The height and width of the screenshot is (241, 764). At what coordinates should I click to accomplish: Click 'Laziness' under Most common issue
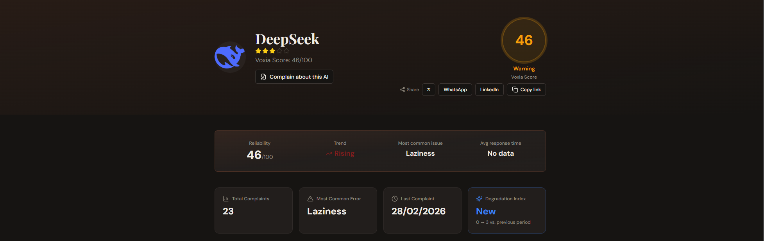[420, 153]
